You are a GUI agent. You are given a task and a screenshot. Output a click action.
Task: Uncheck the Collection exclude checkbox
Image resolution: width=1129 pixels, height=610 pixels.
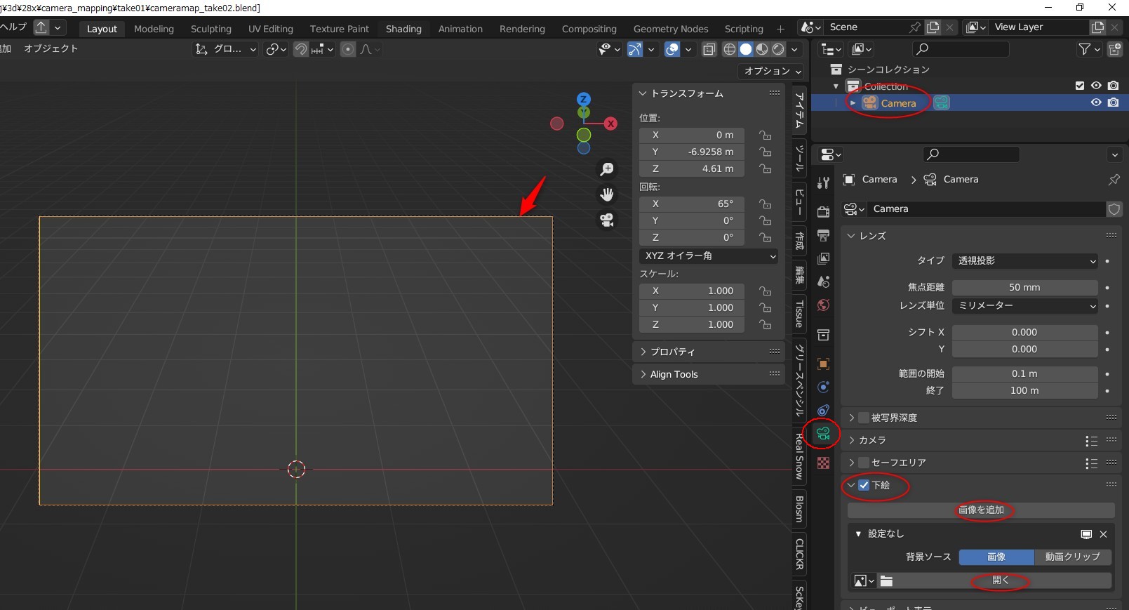tap(1080, 86)
